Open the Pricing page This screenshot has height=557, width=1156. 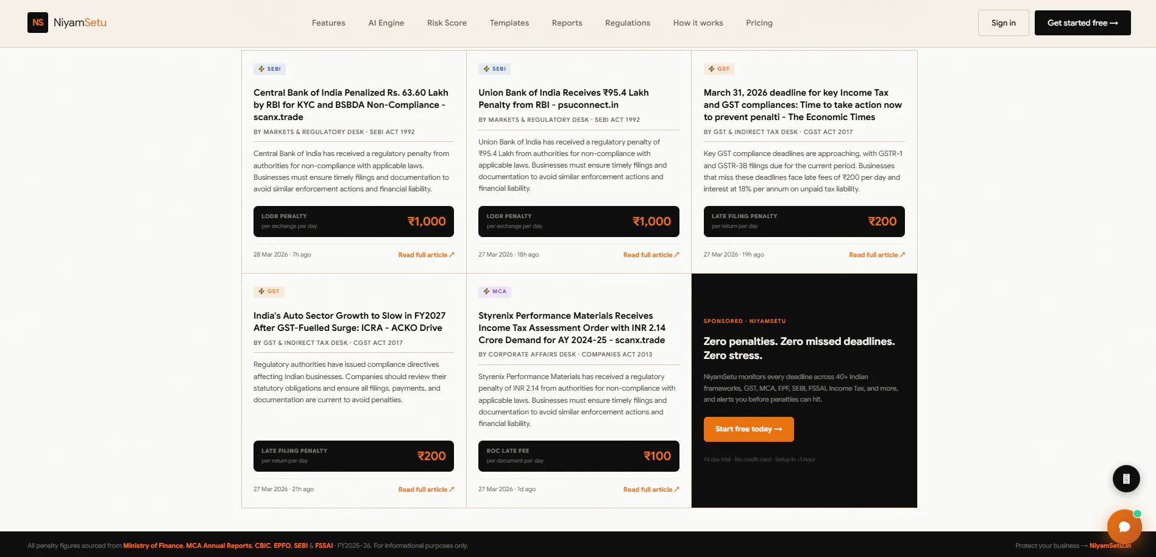(x=759, y=23)
